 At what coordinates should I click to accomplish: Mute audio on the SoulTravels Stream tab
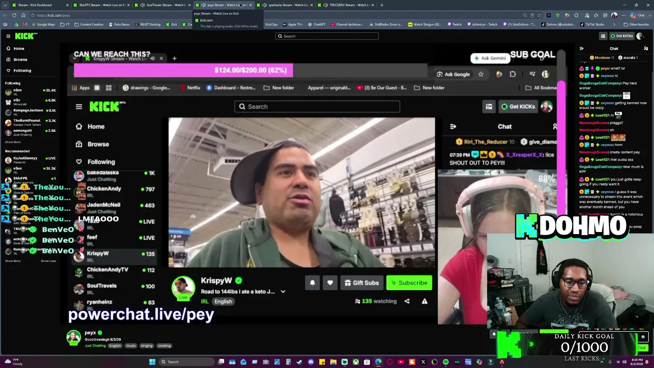pyautogui.click(x=142, y=5)
